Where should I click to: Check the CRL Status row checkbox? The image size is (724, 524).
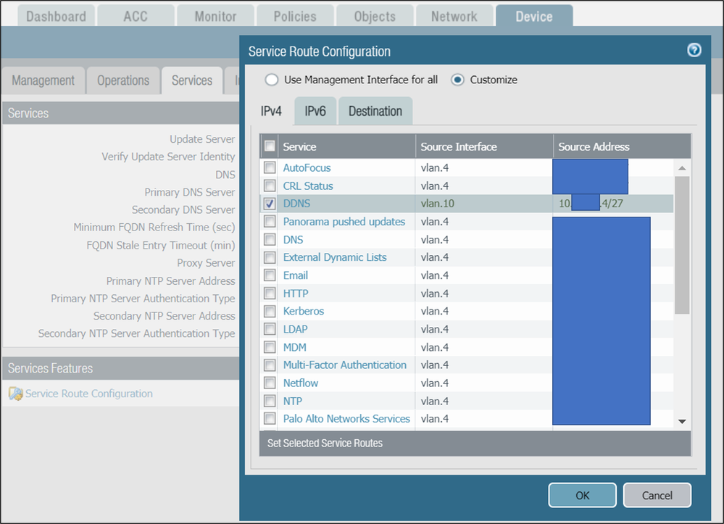tap(270, 186)
